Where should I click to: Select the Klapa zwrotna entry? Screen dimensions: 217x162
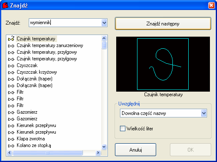coord(31,139)
